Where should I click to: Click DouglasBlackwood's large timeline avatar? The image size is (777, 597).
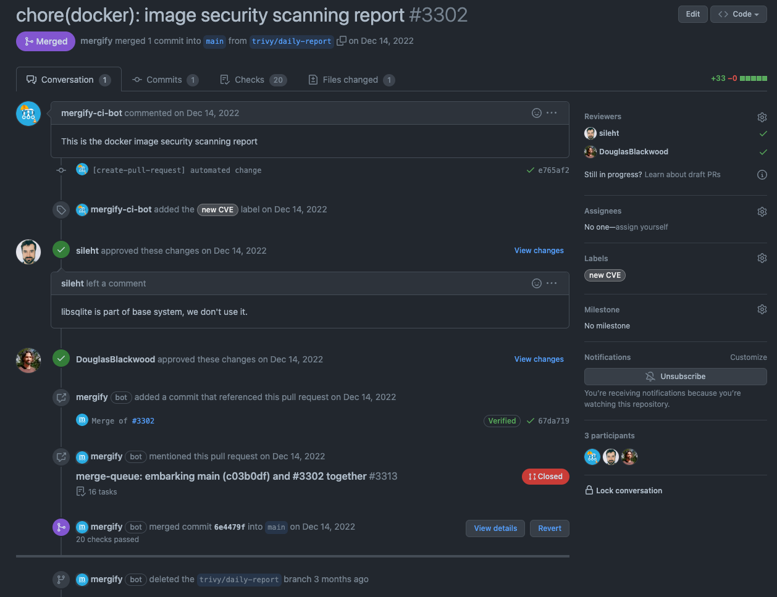[x=28, y=361]
